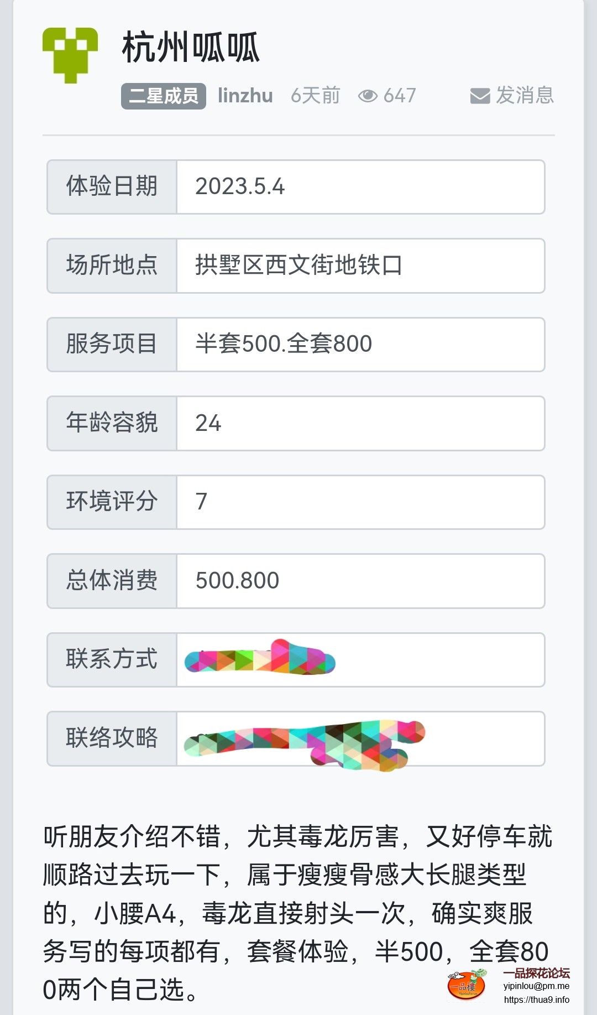
Task: Click the blurred 联系方式 contact field
Action: 260,659
